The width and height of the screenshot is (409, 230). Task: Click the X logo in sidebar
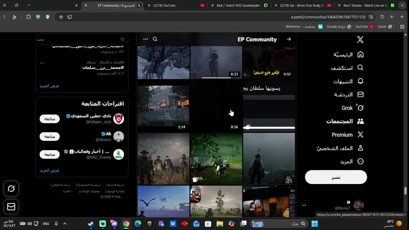(360, 40)
